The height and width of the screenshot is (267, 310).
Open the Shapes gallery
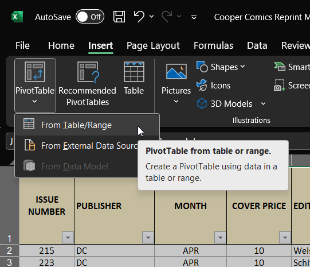tap(221, 67)
